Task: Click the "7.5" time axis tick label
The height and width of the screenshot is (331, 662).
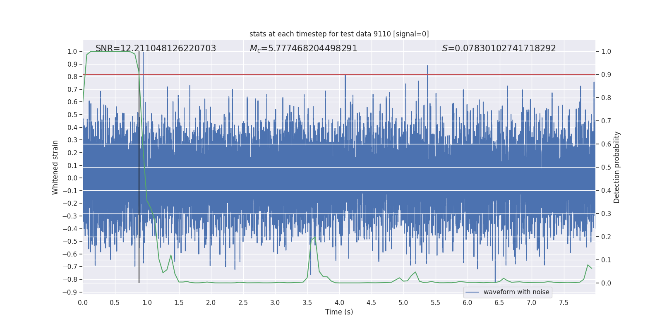Action: coord(564,302)
